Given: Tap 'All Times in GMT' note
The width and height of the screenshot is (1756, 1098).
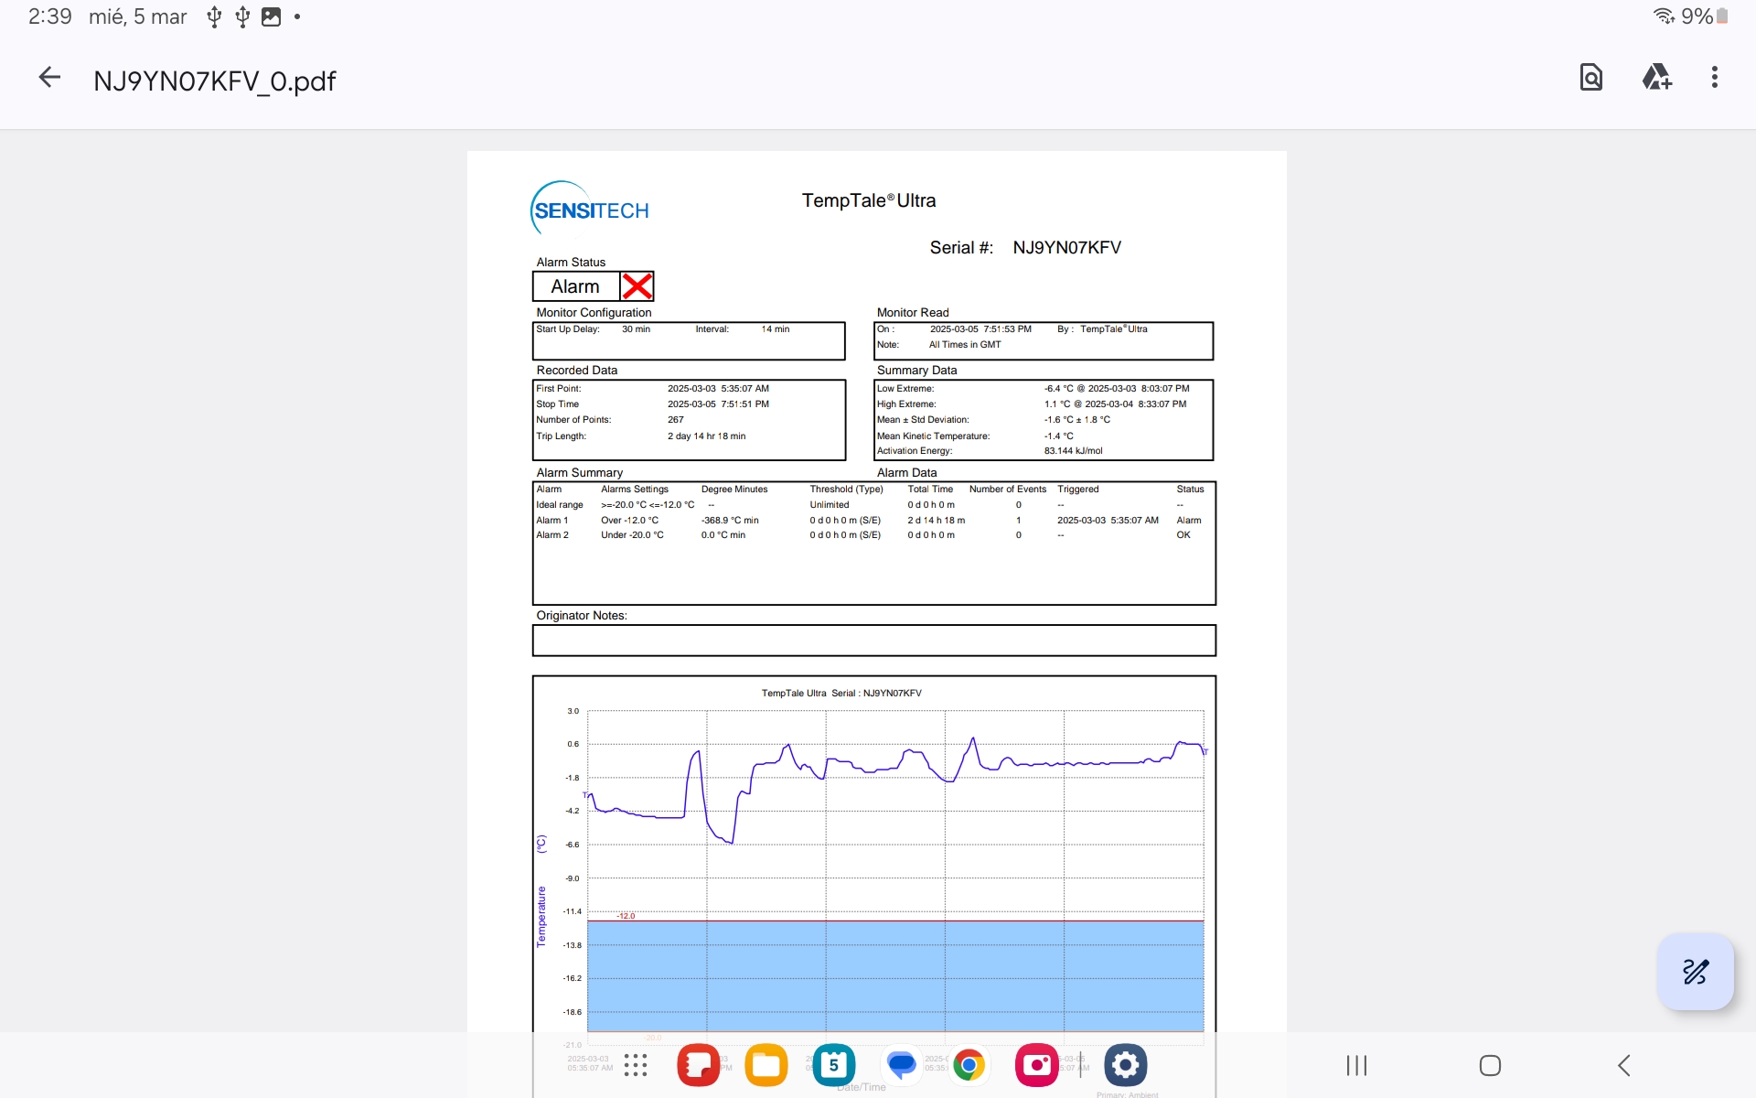Looking at the screenshot, I should click(965, 345).
